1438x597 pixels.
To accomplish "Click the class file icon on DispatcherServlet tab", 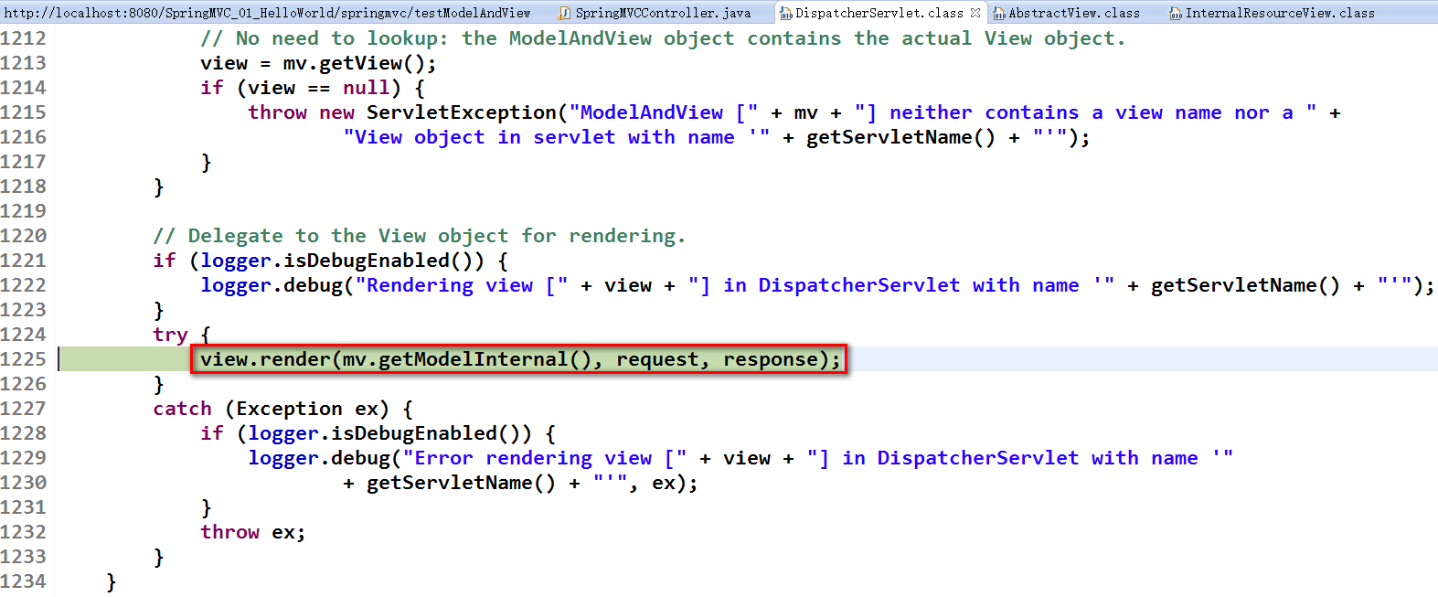I will click(785, 14).
